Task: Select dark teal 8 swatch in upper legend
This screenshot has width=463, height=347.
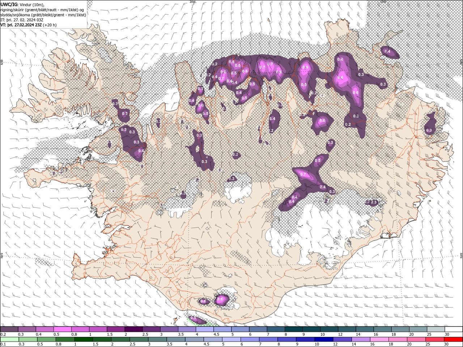Action: [294, 329]
